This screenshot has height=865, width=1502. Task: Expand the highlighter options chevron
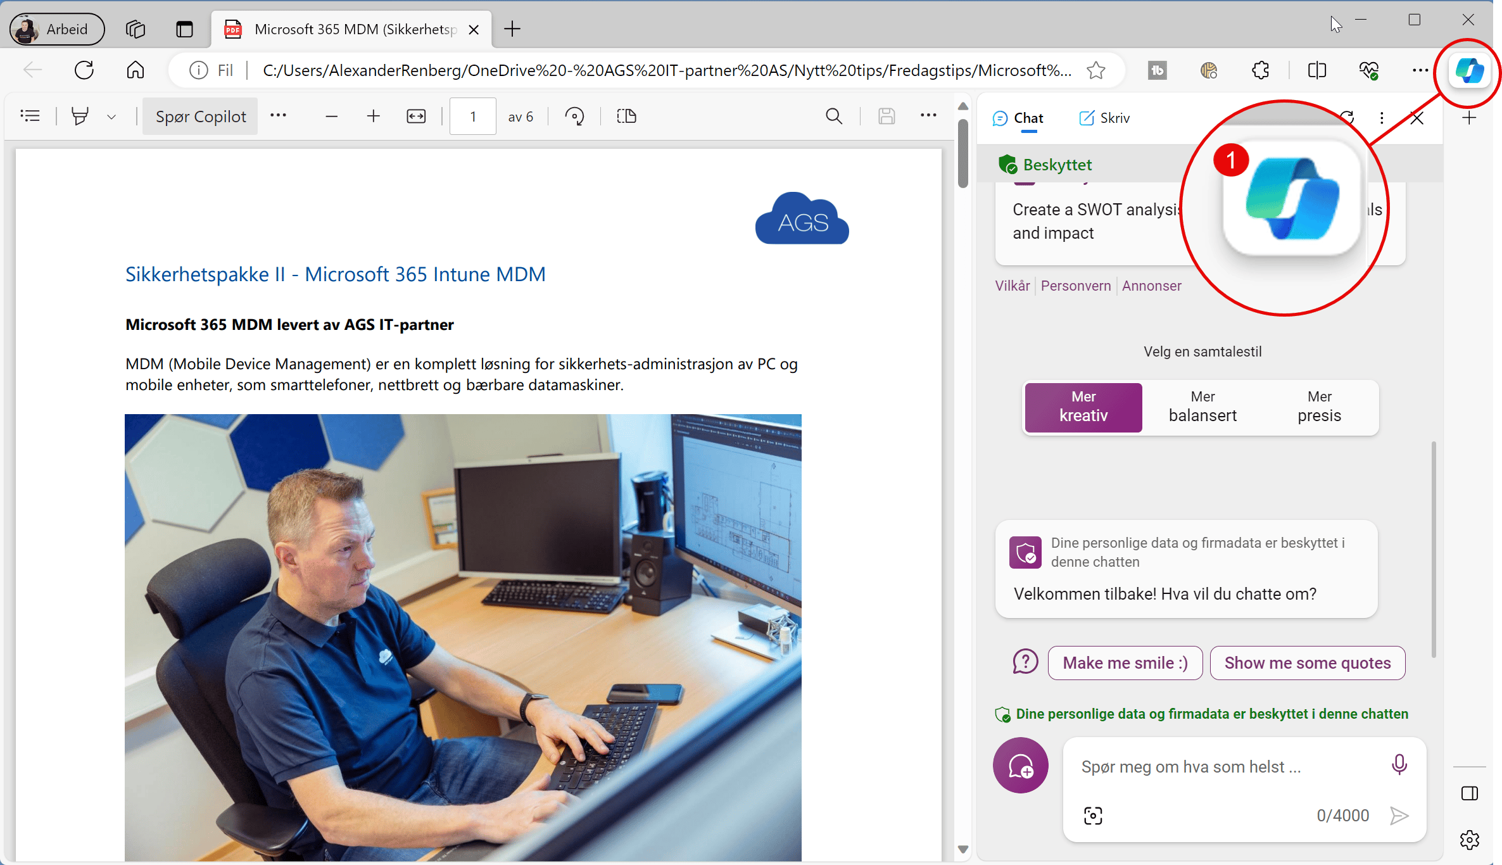(112, 116)
